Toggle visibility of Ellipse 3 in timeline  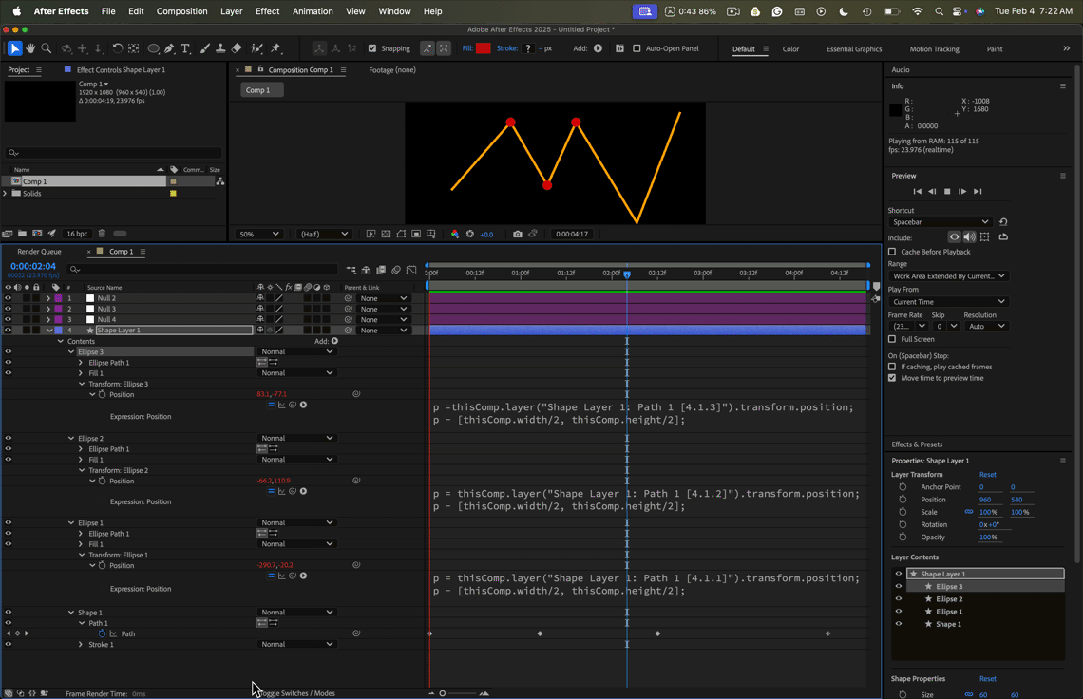point(9,351)
